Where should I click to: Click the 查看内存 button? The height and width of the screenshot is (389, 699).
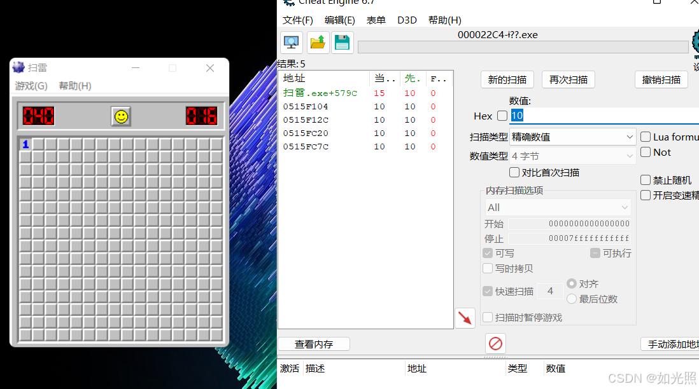click(x=314, y=344)
